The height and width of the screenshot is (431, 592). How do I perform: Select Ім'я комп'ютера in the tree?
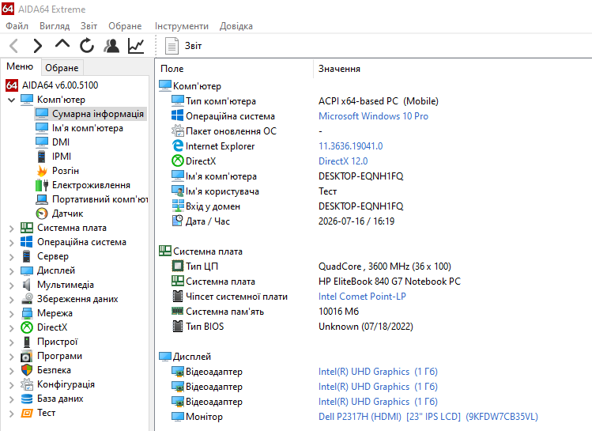(x=88, y=128)
